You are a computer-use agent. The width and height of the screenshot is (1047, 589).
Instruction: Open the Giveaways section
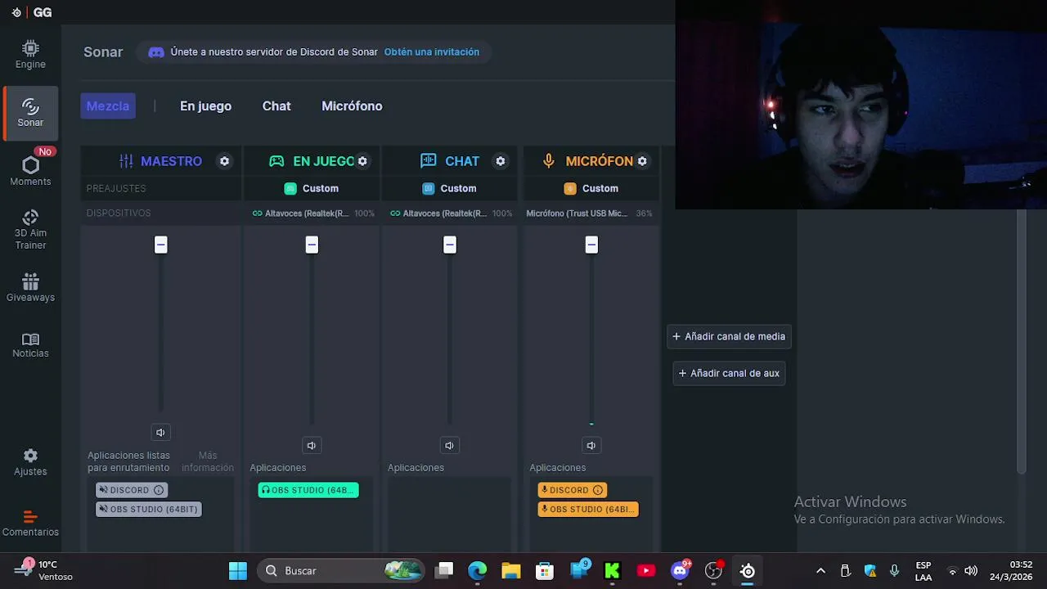(30, 287)
